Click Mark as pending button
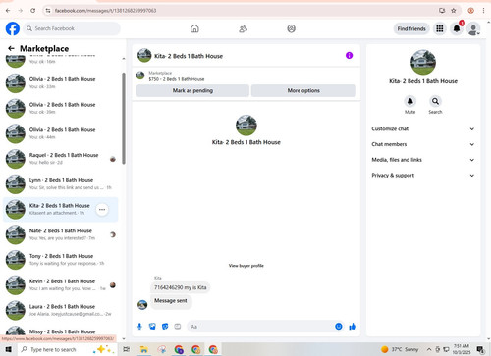This screenshot has height=356, width=491. coord(192,90)
